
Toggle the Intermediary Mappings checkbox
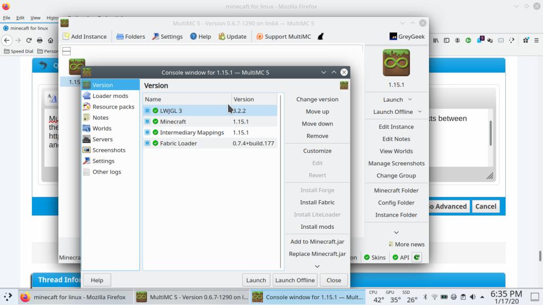point(148,132)
